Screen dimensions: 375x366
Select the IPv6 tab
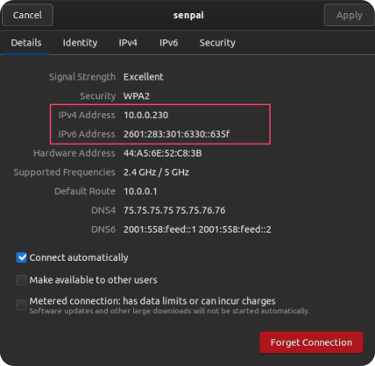(168, 43)
